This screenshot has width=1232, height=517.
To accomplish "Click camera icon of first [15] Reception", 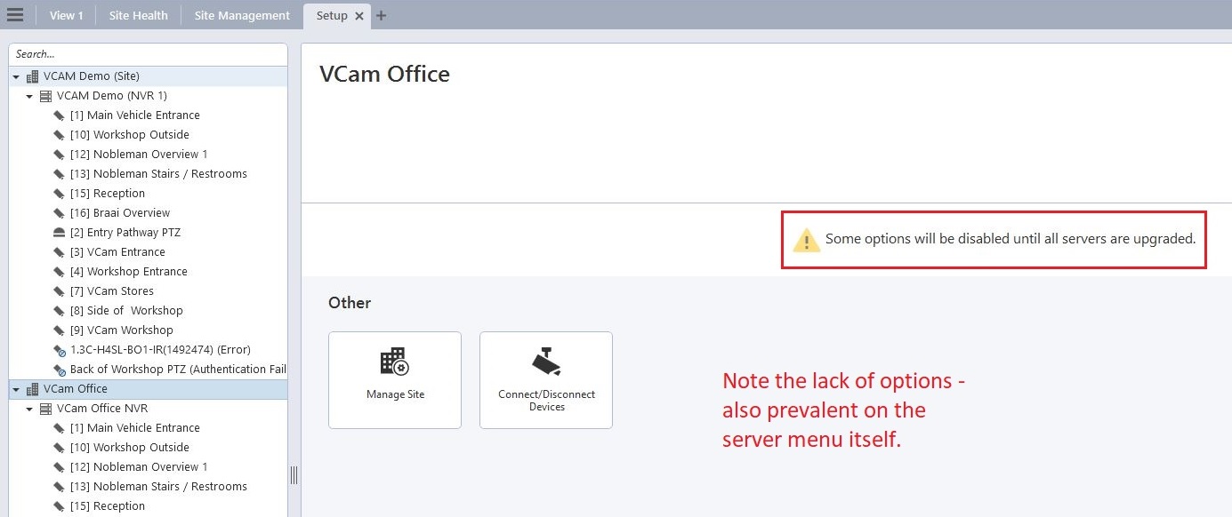I will pos(60,194).
